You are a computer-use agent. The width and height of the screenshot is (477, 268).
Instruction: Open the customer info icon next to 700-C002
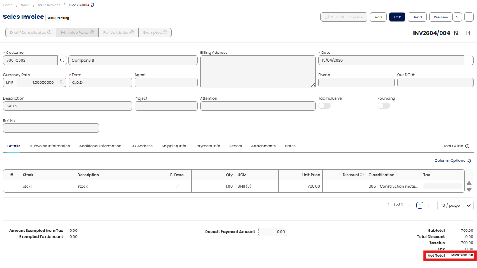coord(62,60)
